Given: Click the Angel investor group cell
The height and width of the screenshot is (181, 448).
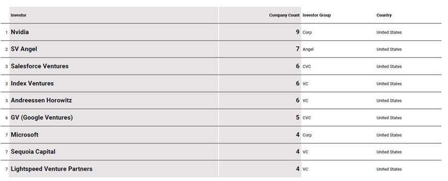Looking at the screenshot, I should pos(308,49).
